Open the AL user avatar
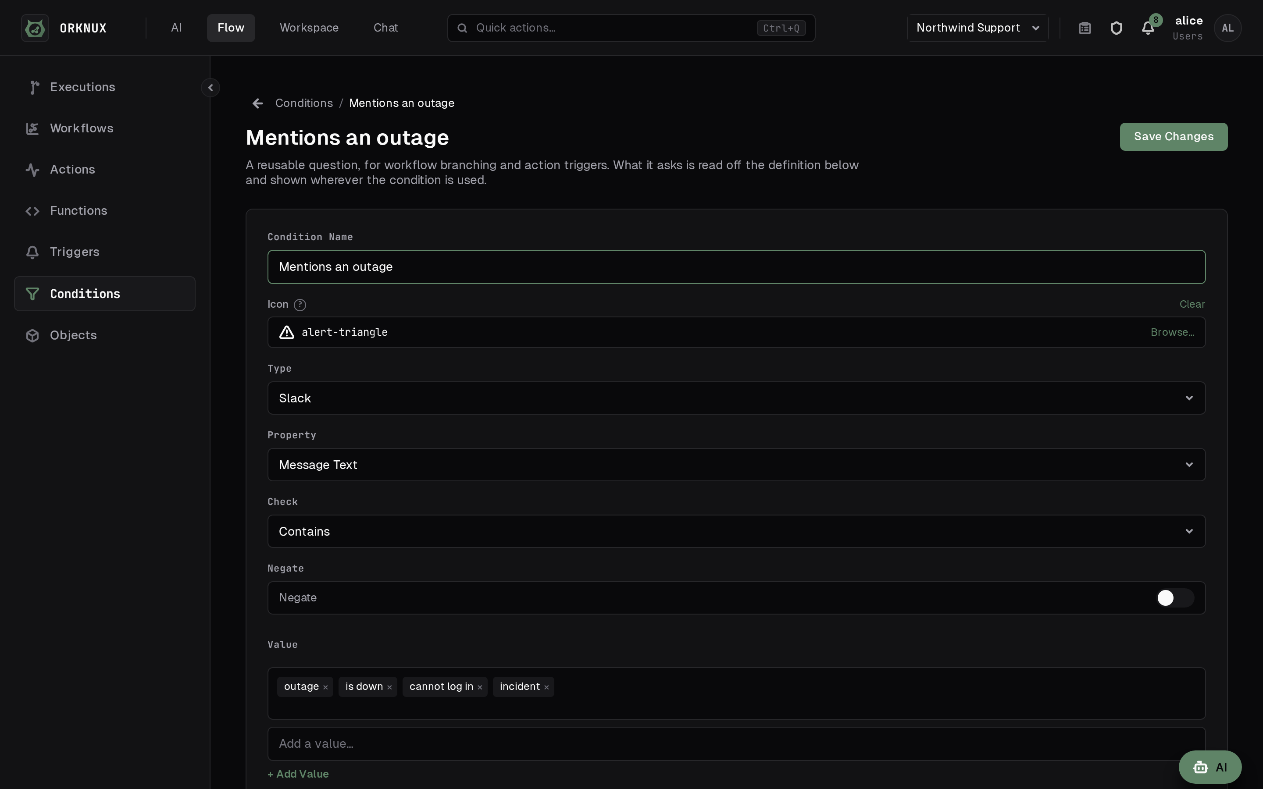This screenshot has height=789, width=1263. (x=1227, y=28)
